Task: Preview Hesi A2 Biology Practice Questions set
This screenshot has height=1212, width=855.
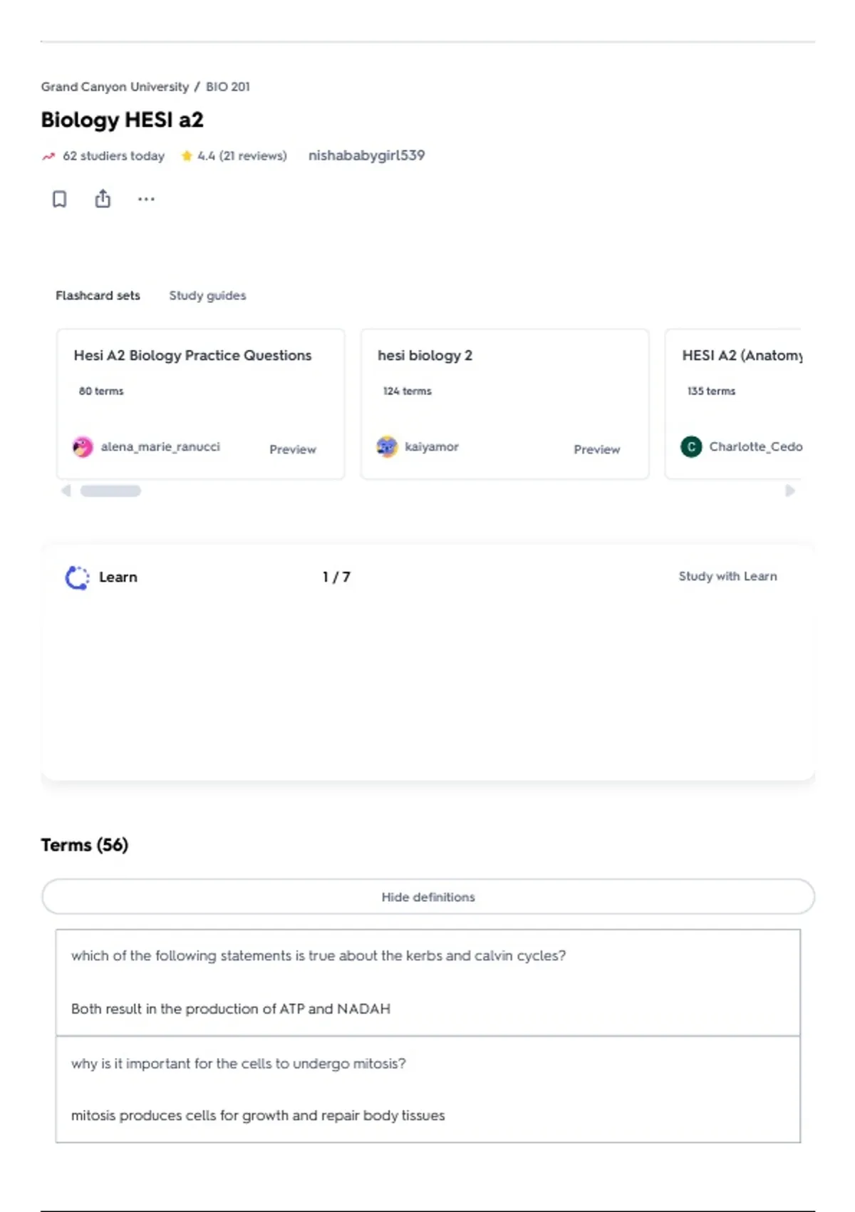Action: pyautogui.click(x=293, y=449)
